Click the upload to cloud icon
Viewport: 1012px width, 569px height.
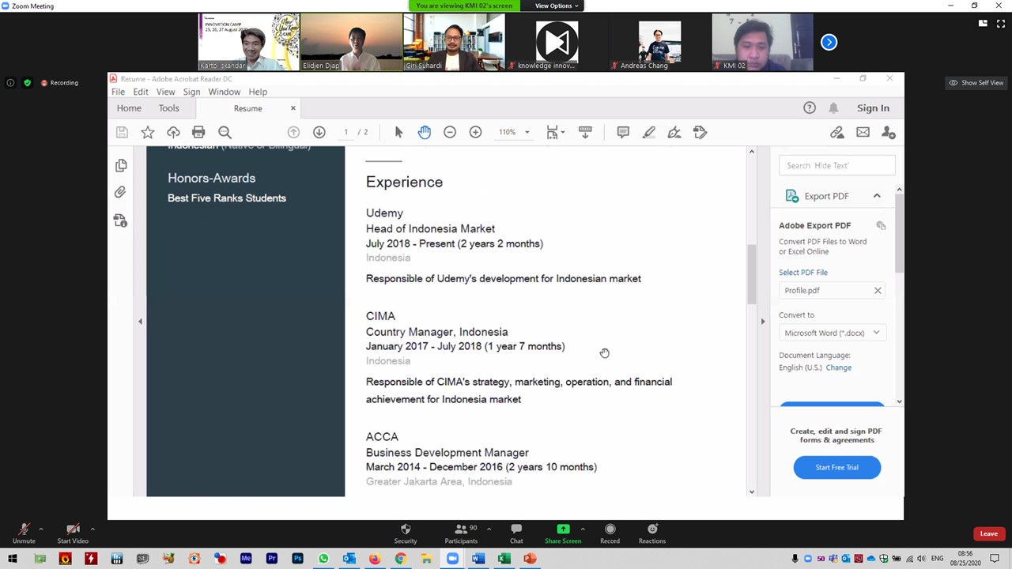(x=173, y=132)
